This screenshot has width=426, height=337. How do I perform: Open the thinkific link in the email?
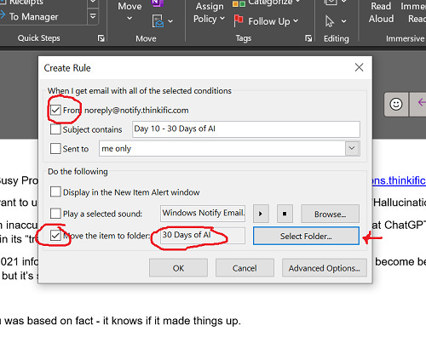[399, 180]
